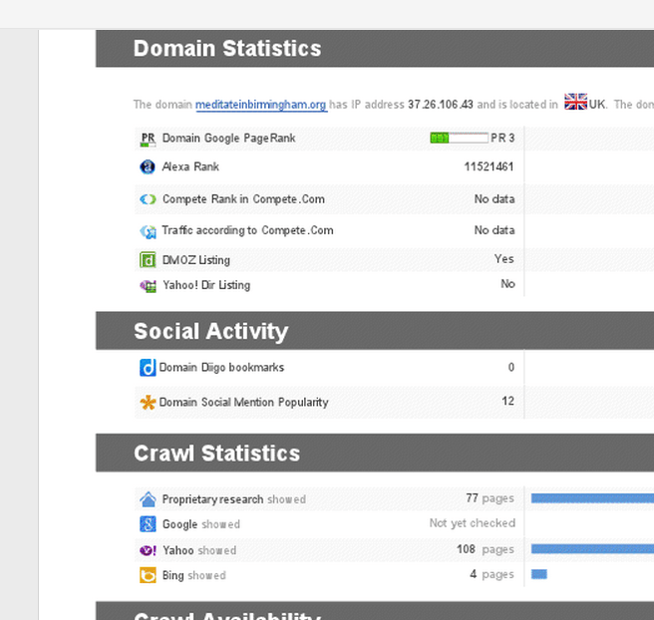The height and width of the screenshot is (620, 654).
Task: Click the 108 pages value
Action: [x=486, y=549]
